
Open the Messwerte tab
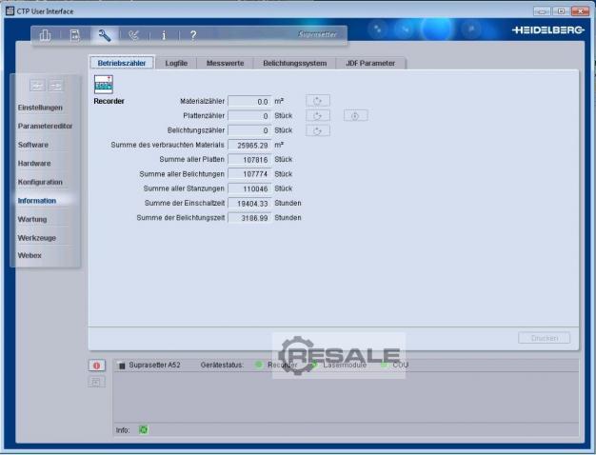tap(225, 63)
